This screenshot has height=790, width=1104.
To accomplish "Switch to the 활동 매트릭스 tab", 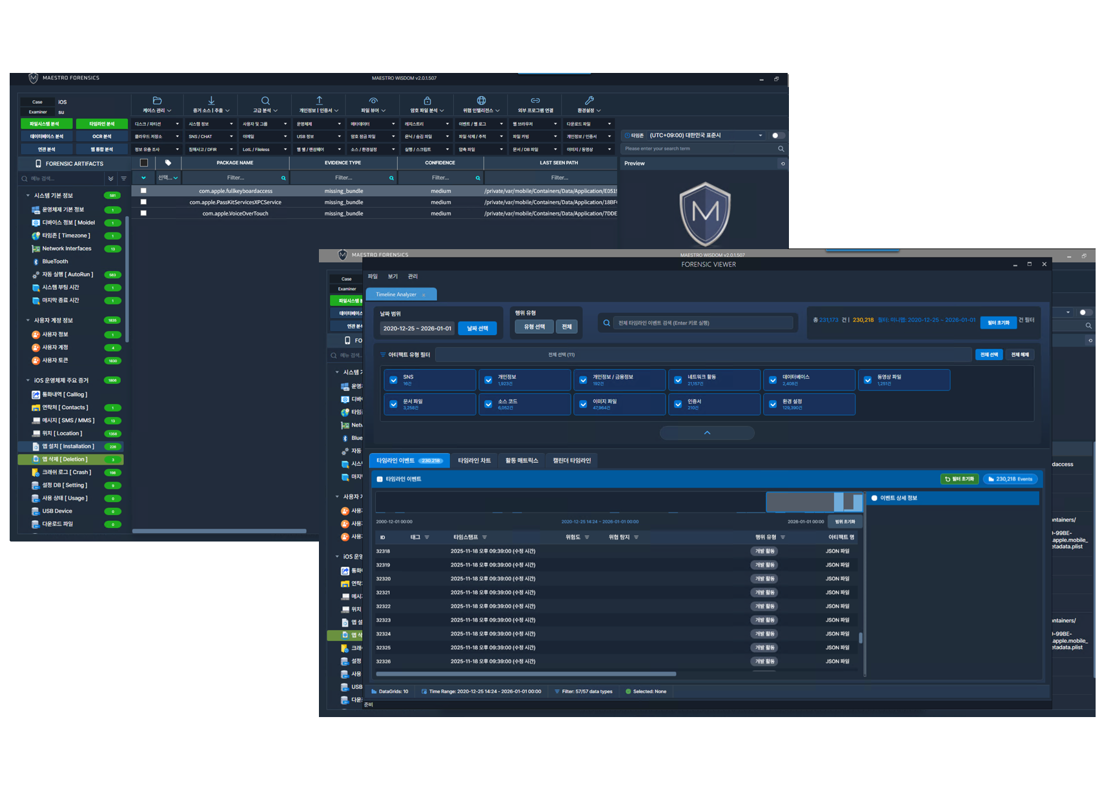I will click(x=522, y=460).
